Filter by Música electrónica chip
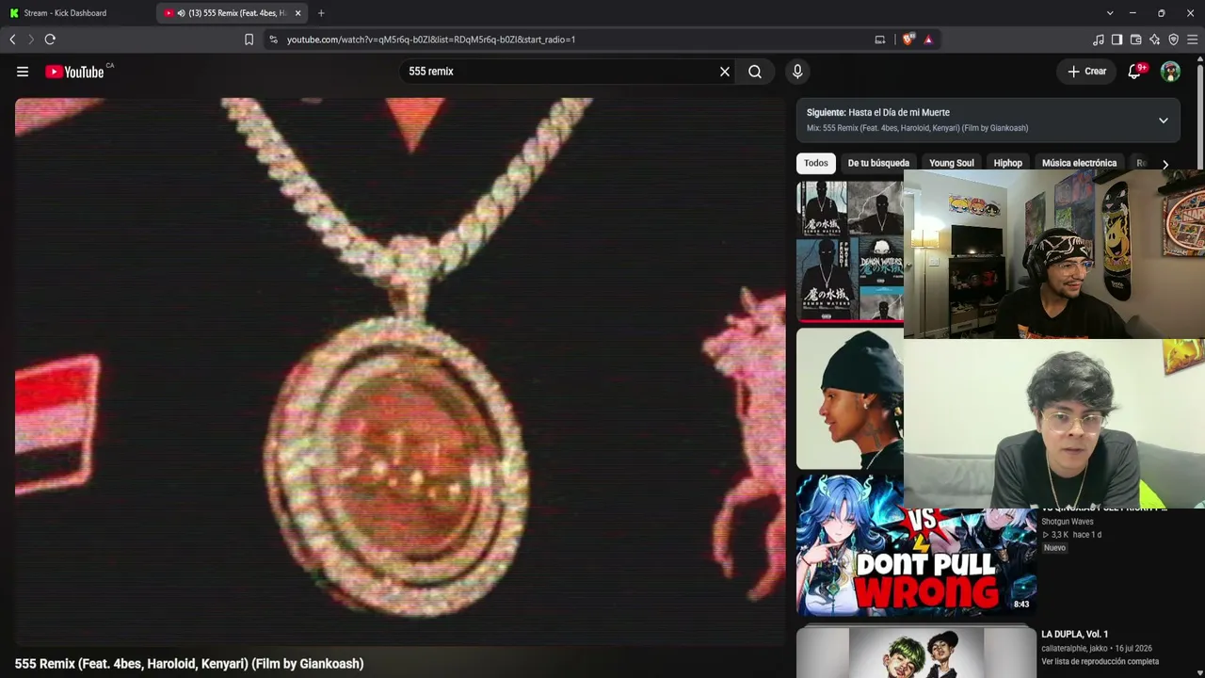 [x=1079, y=163]
